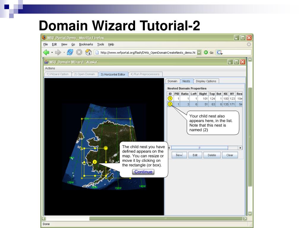Click the Java icon in Domain Wizard title
This screenshot has width=304, height=228.
pos(46,62)
